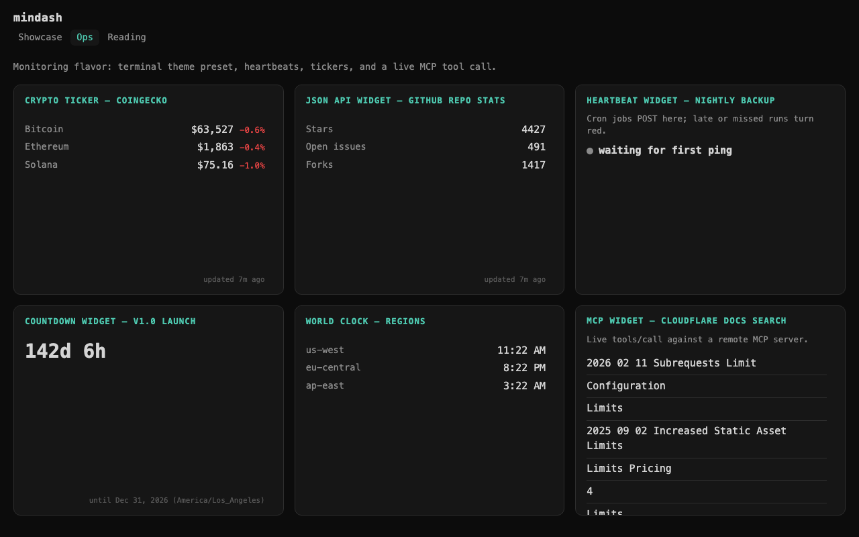This screenshot has width=859, height=537.
Task: Select the ap-east region label
Action: [x=325, y=385]
